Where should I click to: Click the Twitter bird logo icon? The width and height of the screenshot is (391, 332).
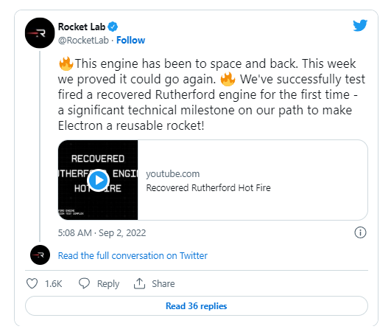[x=360, y=25]
